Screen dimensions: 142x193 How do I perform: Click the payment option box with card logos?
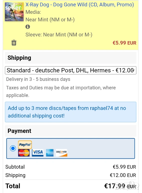71,149
